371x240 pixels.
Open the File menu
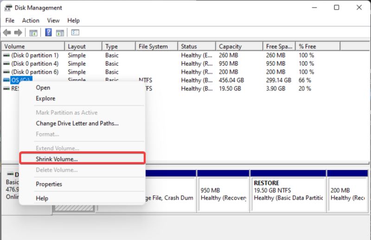pos(10,20)
